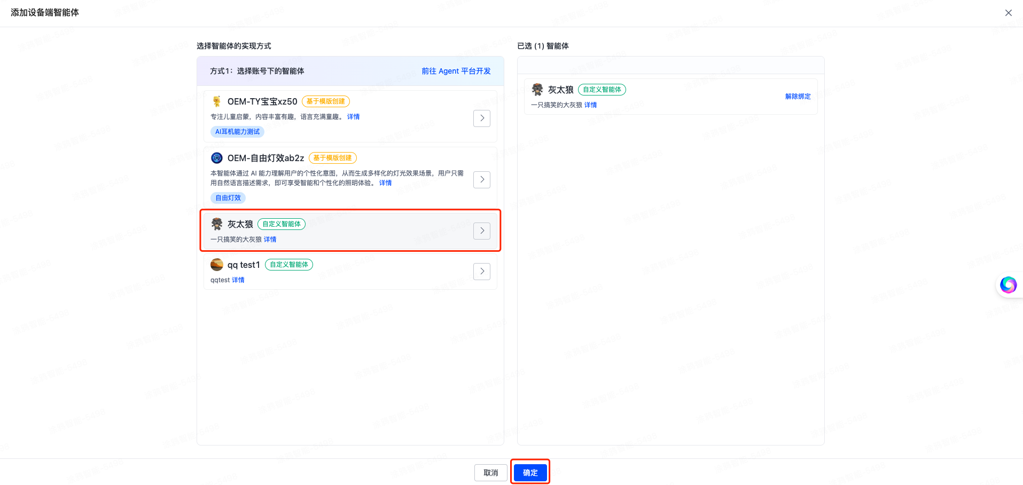This screenshot has width=1023, height=485.
Task: Expand OEM-自由灯效ab2z with its chevron button
Action: (481, 180)
